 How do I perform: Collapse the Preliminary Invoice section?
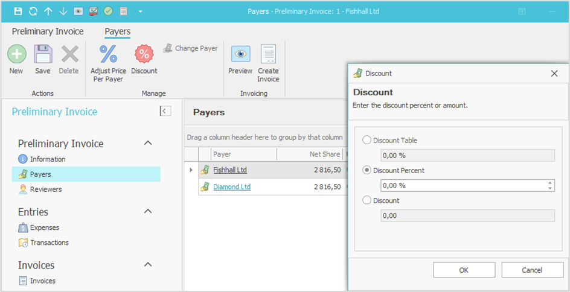[x=147, y=144]
